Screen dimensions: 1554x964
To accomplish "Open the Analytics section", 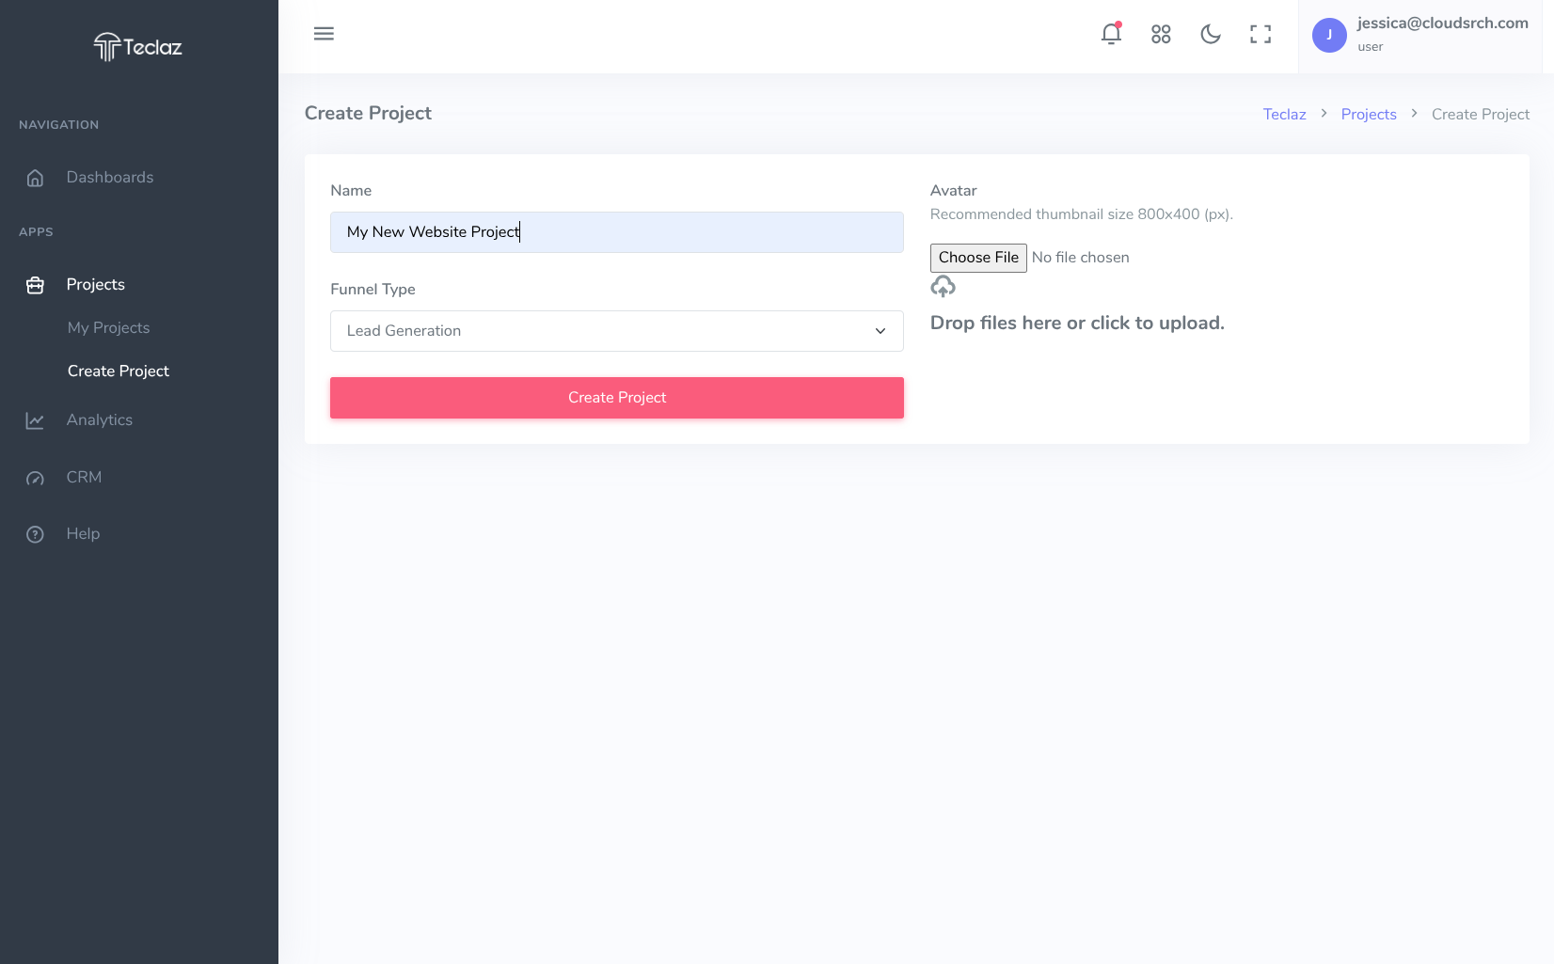I will pos(99,420).
